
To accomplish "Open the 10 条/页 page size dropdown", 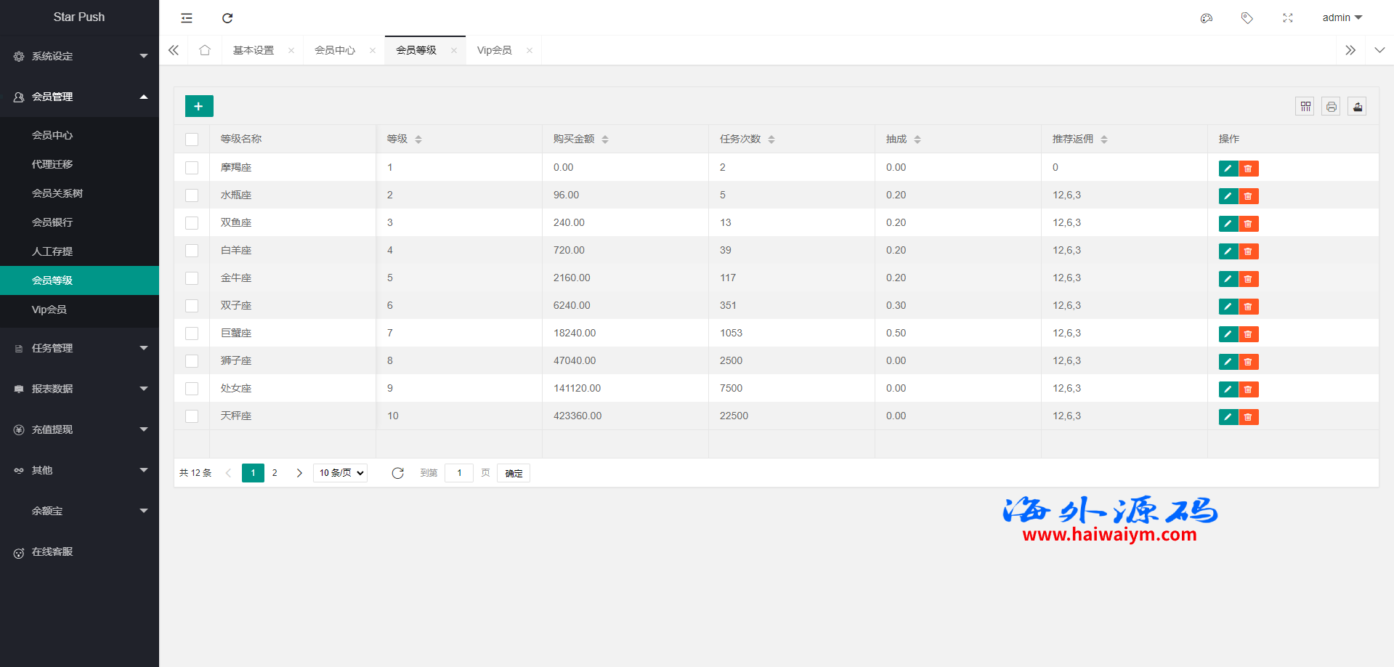I will (340, 473).
